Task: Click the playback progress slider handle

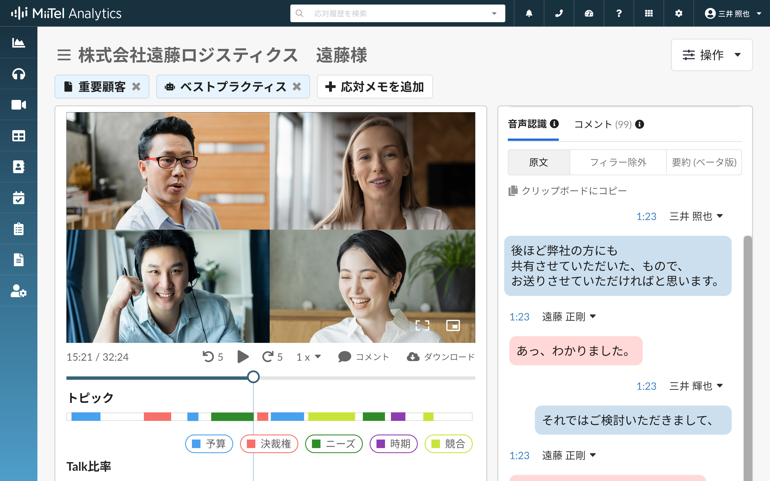Action: (253, 377)
